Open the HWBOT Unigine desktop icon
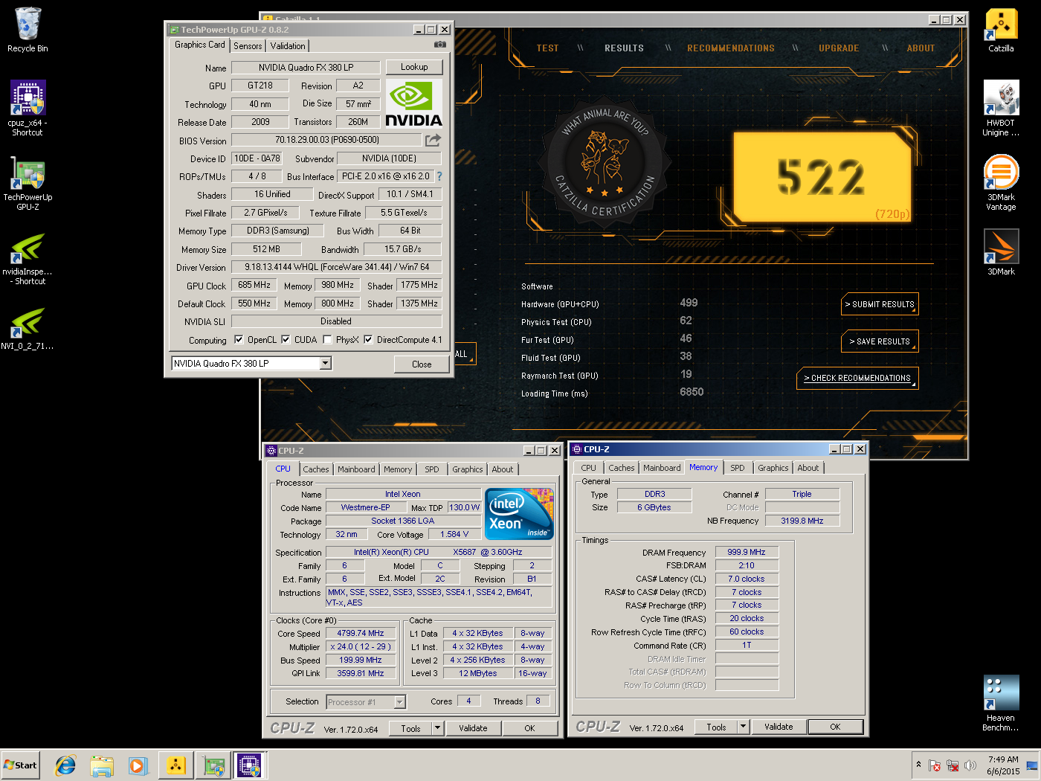The width and height of the screenshot is (1041, 781). tap(1001, 109)
